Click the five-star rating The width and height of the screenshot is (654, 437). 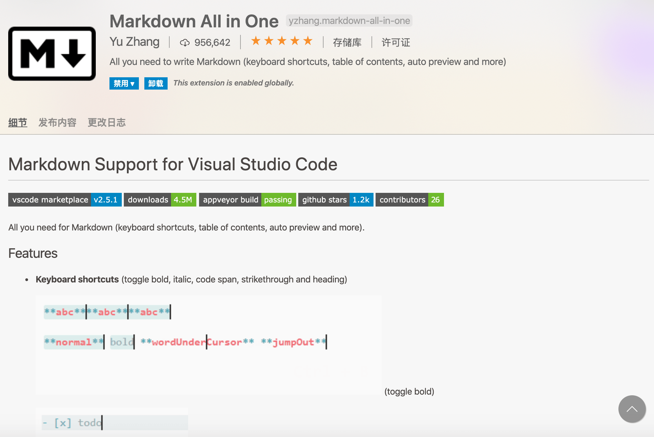(x=282, y=41)
